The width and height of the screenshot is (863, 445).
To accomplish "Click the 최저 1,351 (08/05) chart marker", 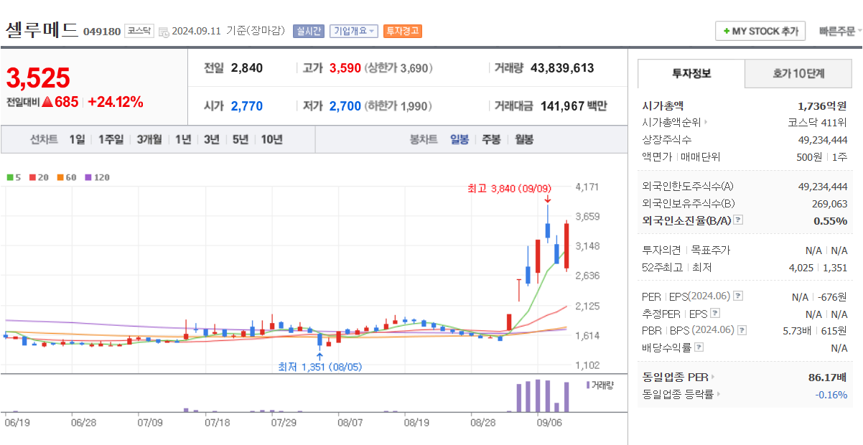I will pyautogui.click(x=319, y=367).
